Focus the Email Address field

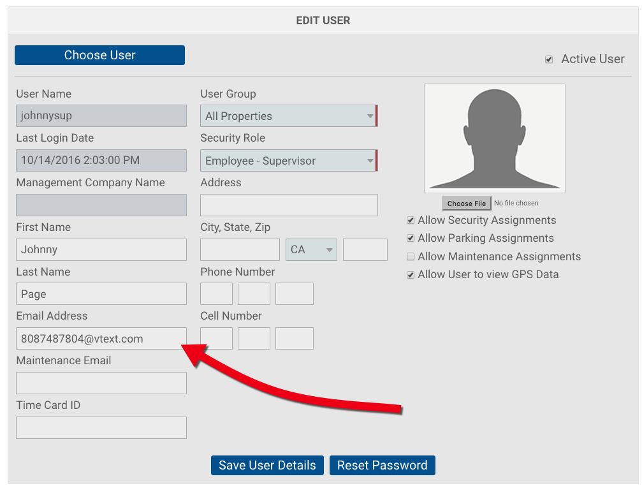pos(101,339)
